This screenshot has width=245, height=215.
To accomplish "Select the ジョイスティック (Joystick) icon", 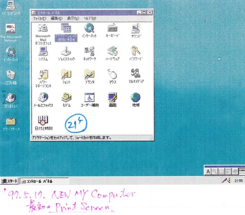I will point(66,51).
